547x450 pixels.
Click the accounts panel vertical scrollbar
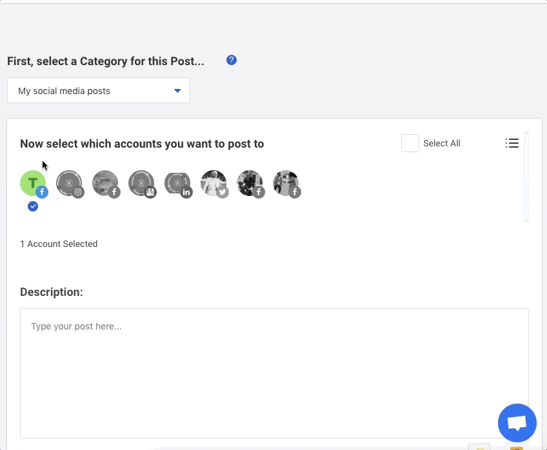click(x=526, y=177)
